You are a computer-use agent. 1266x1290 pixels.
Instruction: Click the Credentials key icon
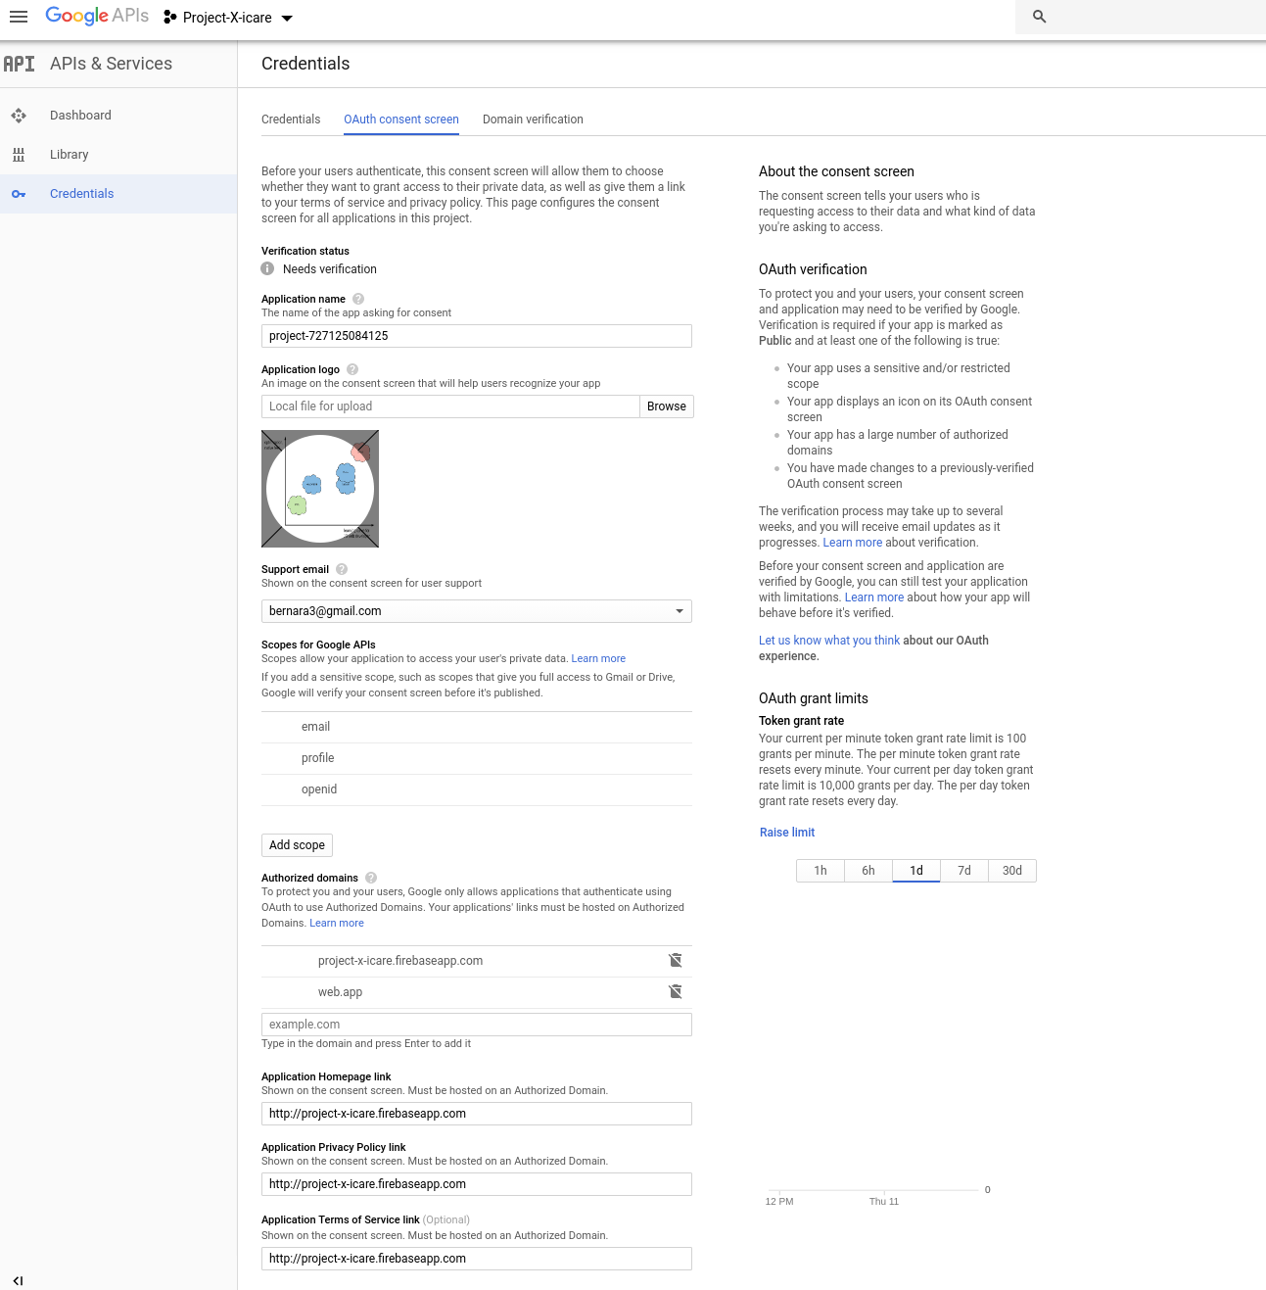[x=19, y=194]
